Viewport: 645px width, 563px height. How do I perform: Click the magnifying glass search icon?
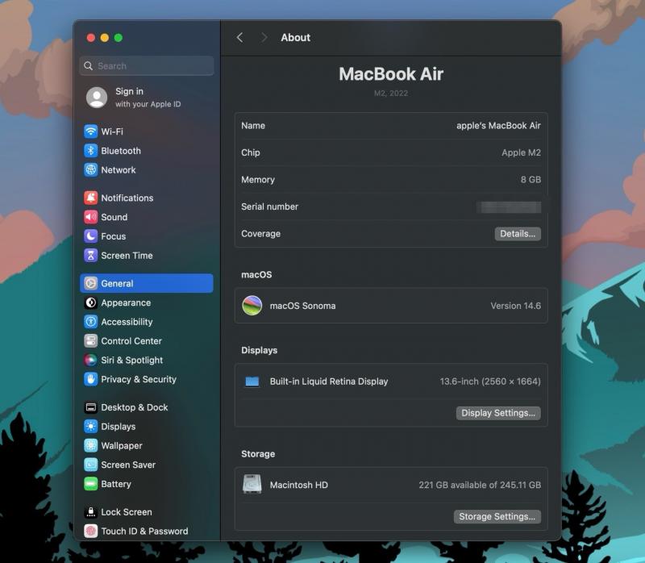[x=88, y=66]
